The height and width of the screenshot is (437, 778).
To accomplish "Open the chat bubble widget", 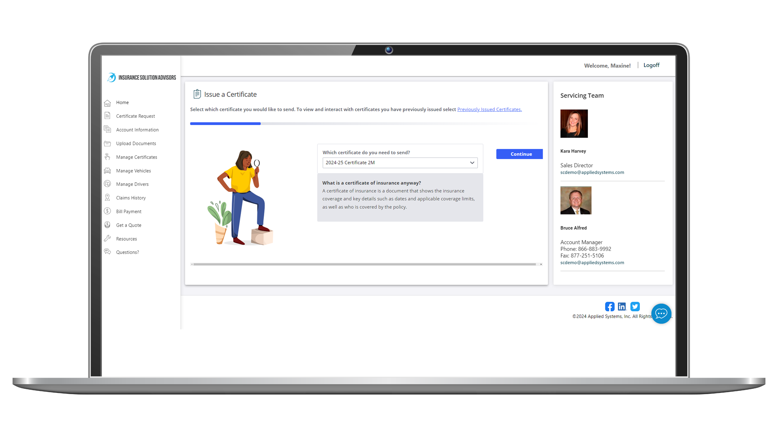I will click(661, 314).
